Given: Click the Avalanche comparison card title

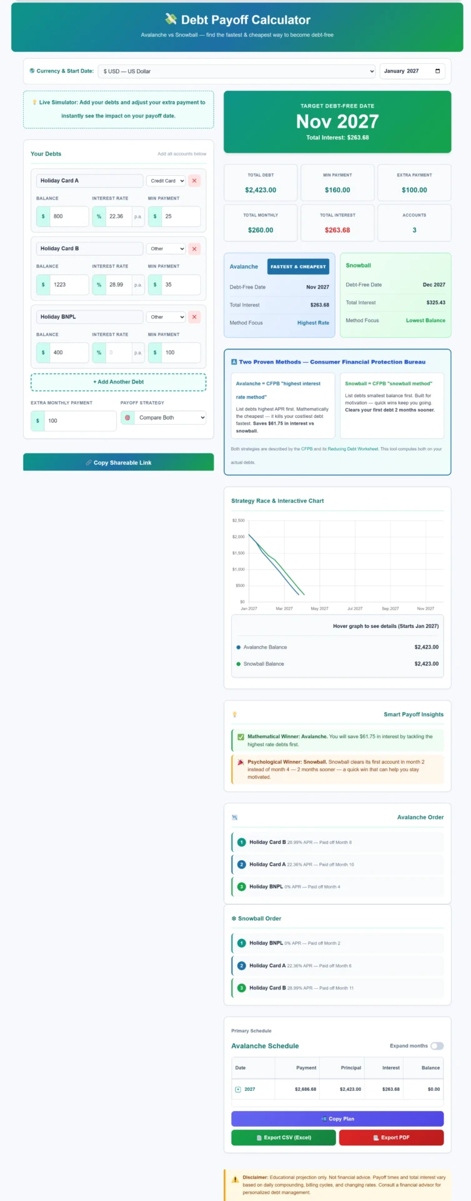Looking at the screenshot, I should coord(244,266).
